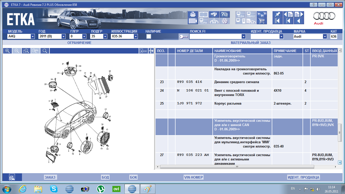Screen dimensions: 345x194
Task: Open the binoculars search tool
Action: point(214,15)
